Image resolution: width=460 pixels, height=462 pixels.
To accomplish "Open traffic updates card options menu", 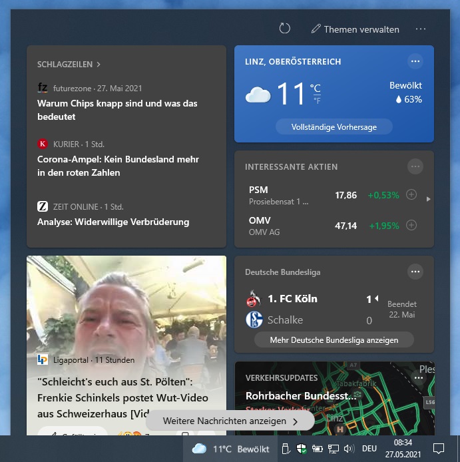I will coord(418,377).
